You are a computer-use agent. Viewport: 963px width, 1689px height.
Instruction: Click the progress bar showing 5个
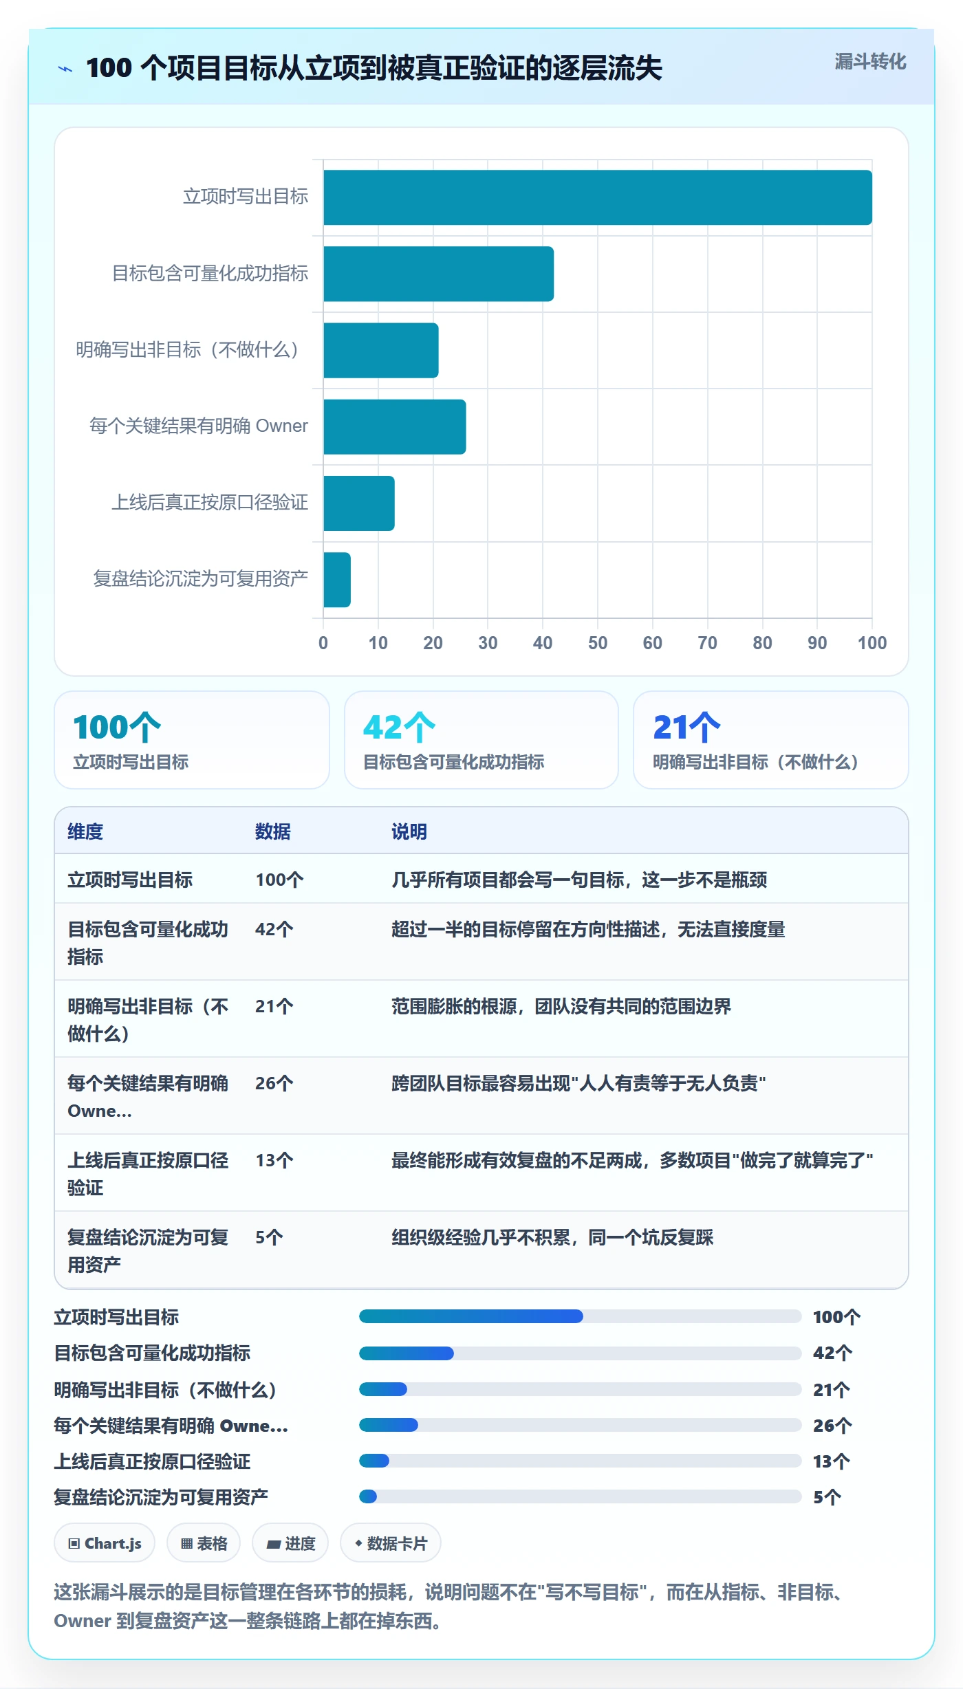pos(580,1496)
